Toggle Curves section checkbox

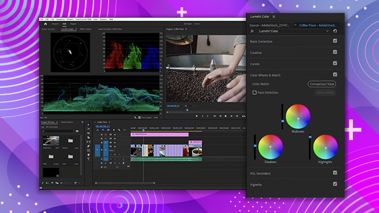335,63
